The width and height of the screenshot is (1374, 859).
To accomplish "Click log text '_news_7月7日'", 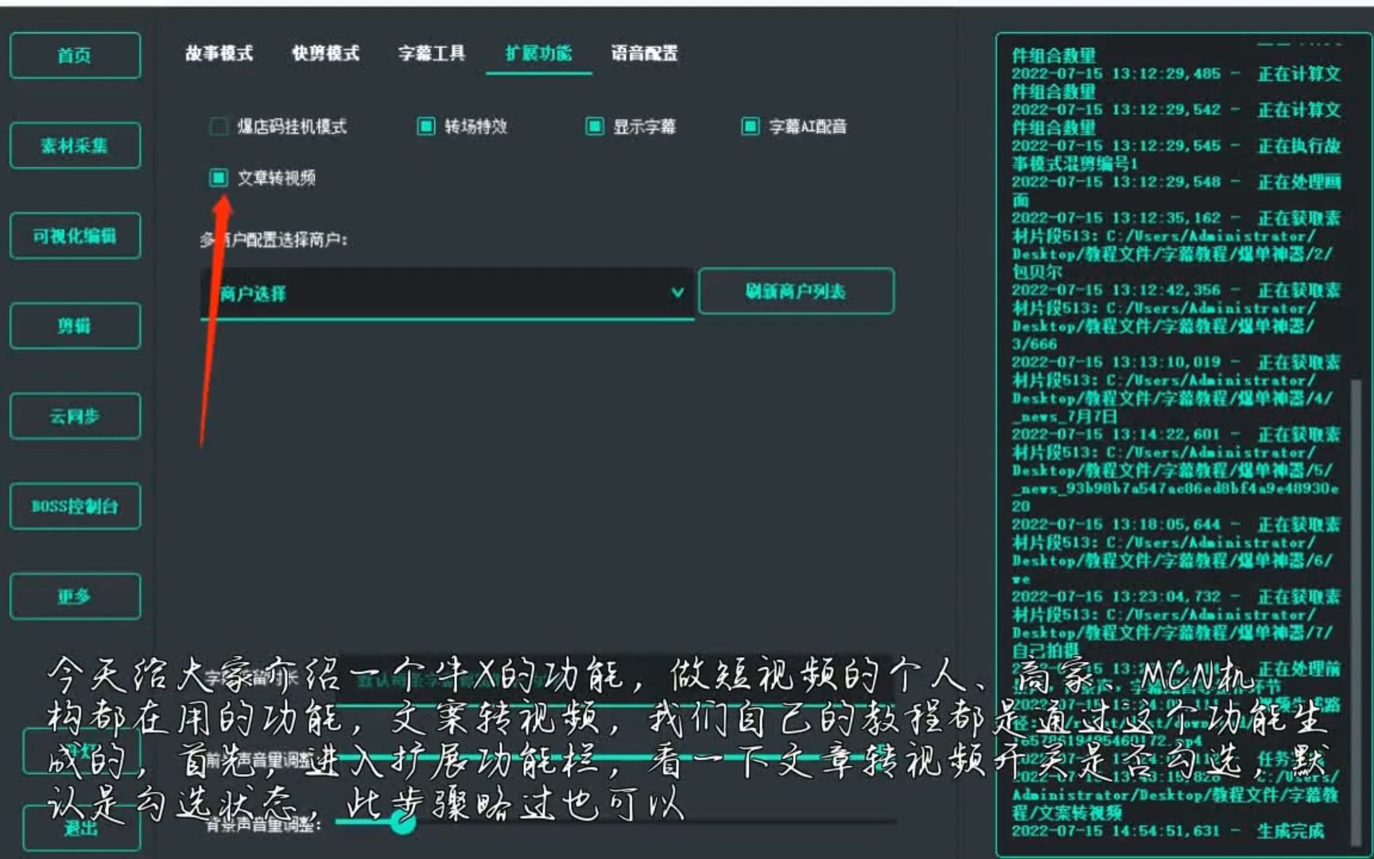I will pos(1065,416).
